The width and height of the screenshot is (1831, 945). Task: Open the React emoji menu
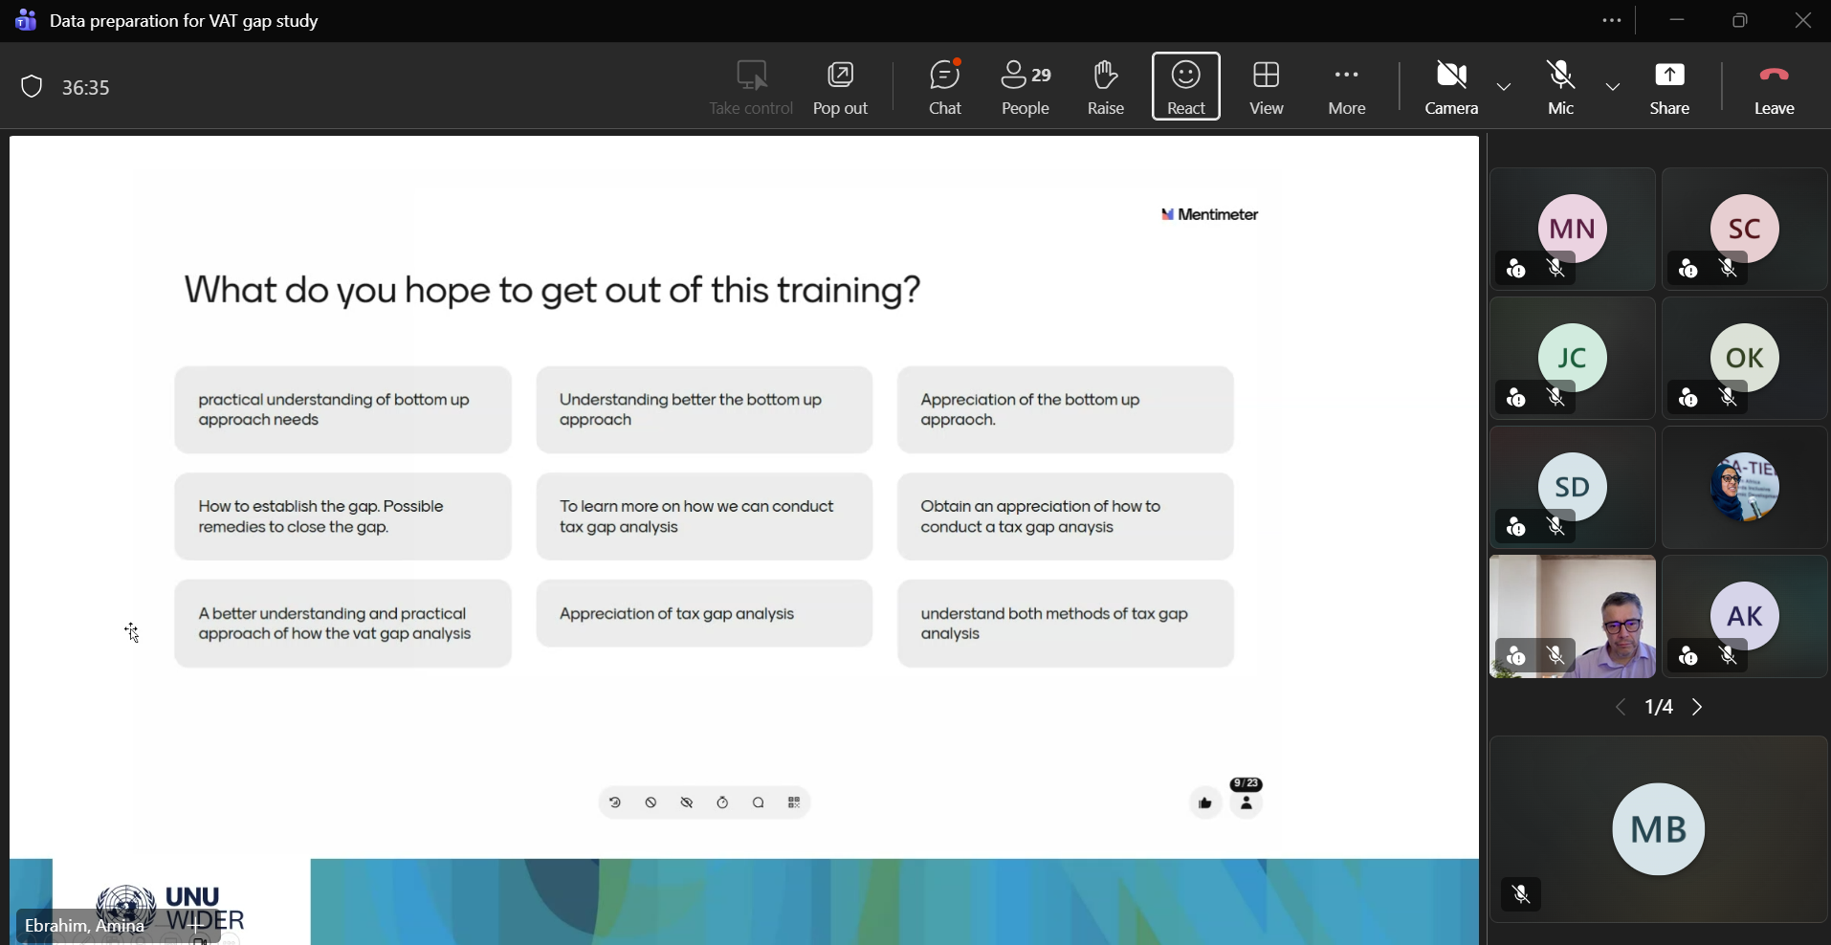pos(1186,87)
